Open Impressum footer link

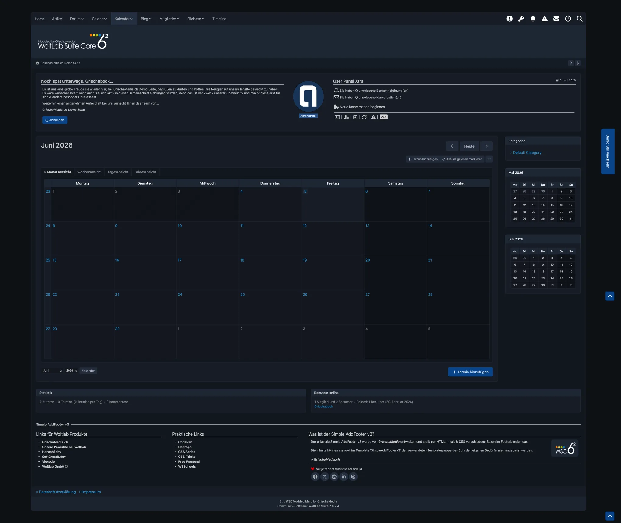(91, 492)
